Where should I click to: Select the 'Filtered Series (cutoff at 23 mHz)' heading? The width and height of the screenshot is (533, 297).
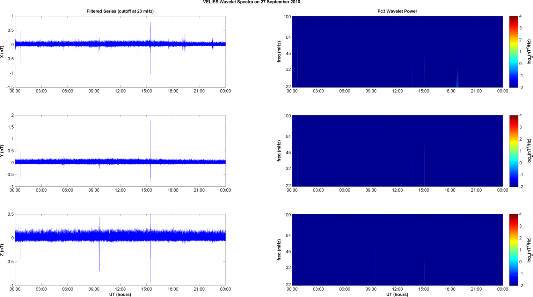coord(120,11)
